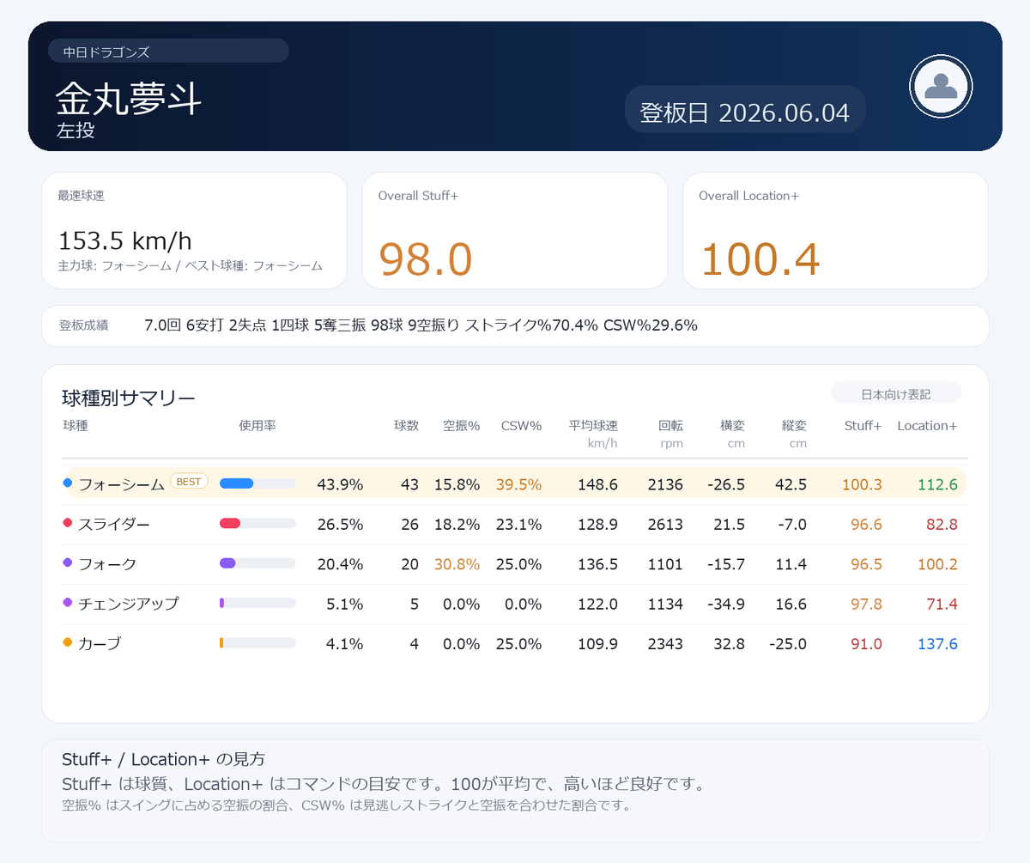This screenshot has height=863, width=1030.
Task: Click スライダー Location+ value 82.8
Action: coord(942,524)
